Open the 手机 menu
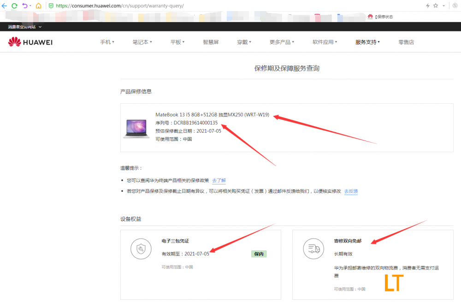This screenshot has width=461, height=302. (107, 42)
